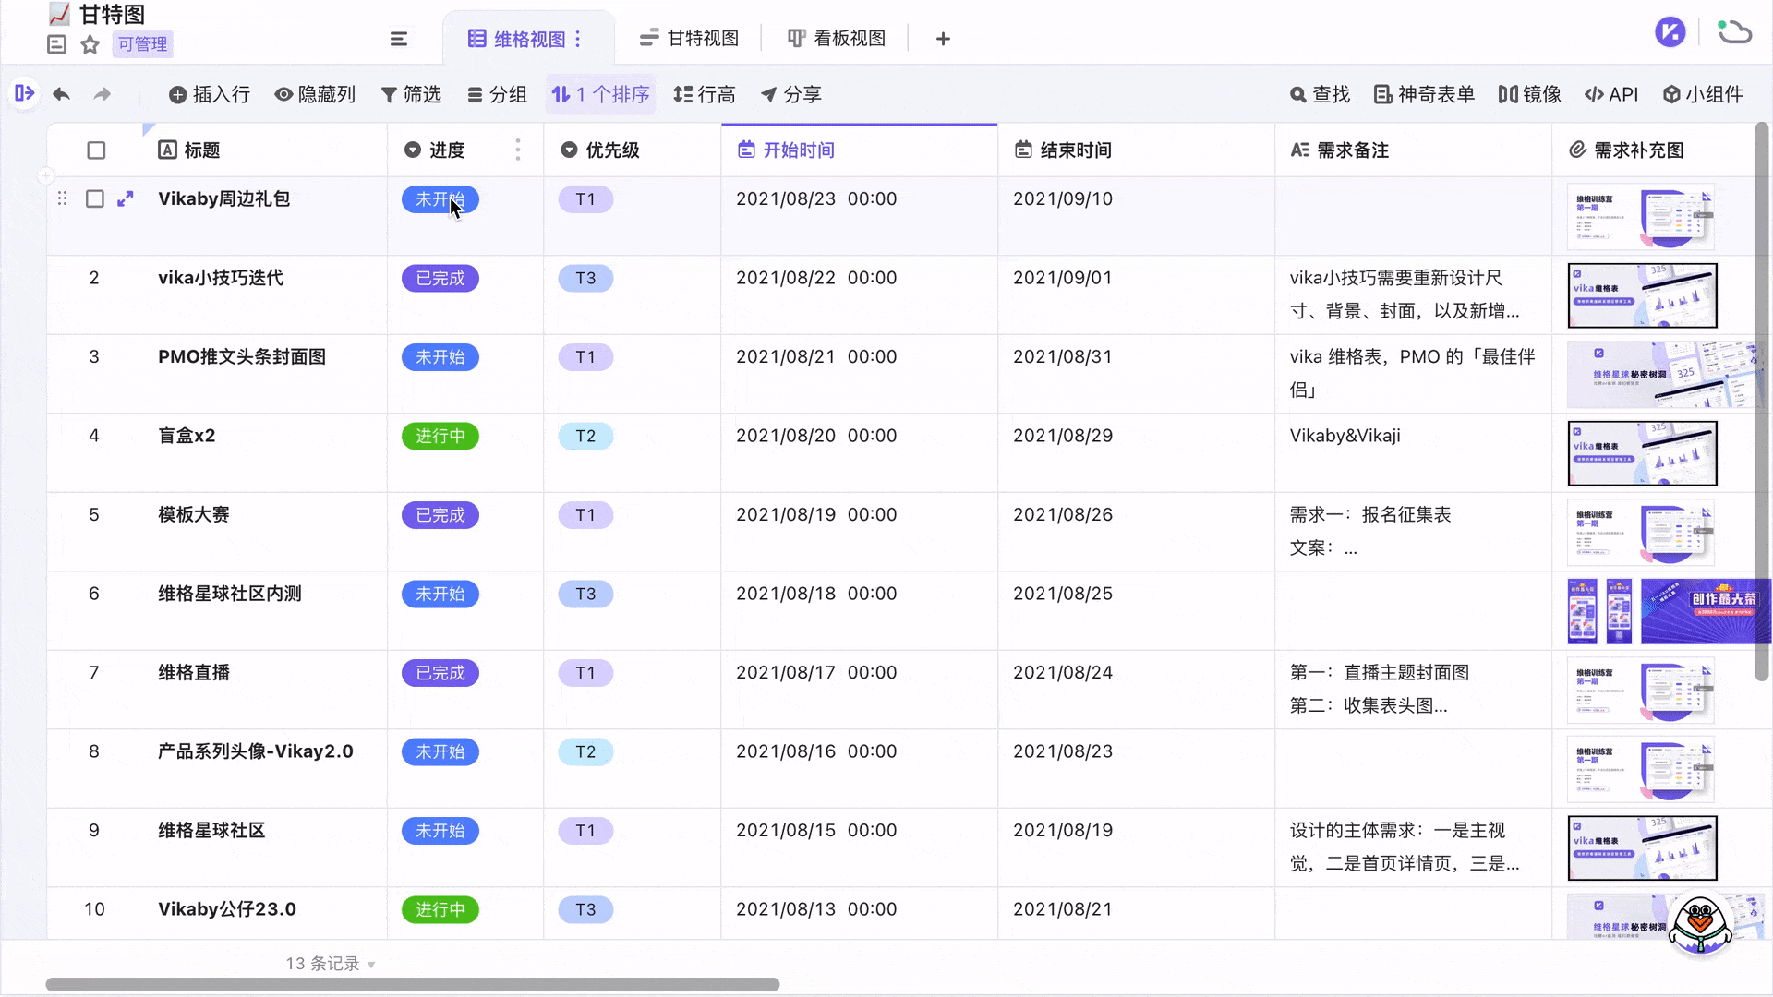Open the 小组件 widgets panel
This screenshot has width=1773, height=997.
coord(1704,94)
